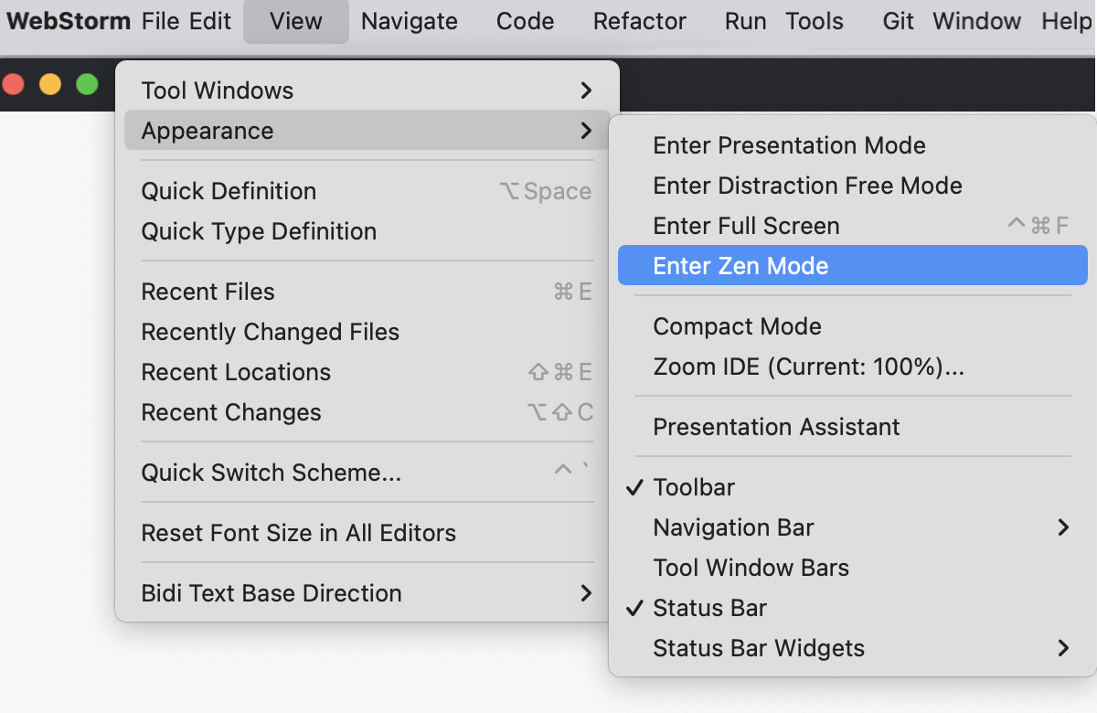Enter Full Screen mode
This screenshot has height=713, width=1097.
point(745,226)
